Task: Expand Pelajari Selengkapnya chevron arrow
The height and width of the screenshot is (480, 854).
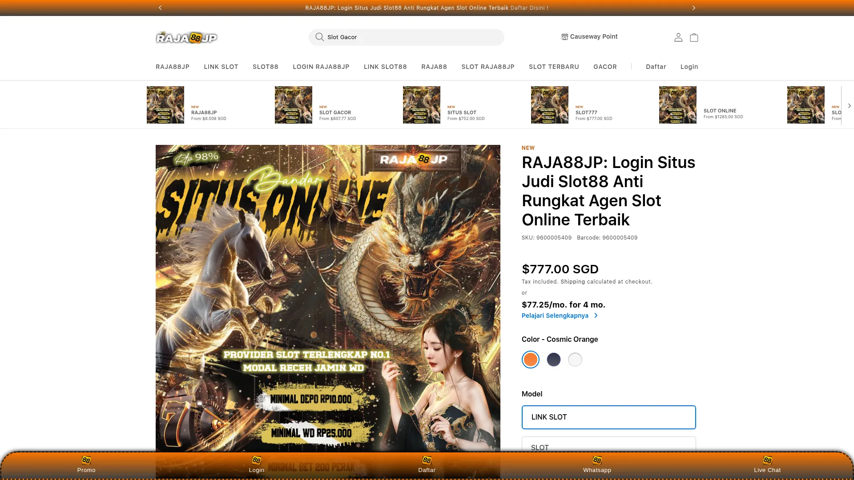Action: point(596,316)
